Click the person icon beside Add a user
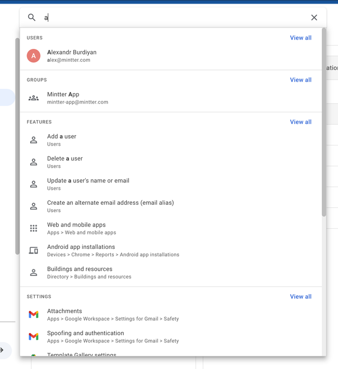Viewport: 338px width, 369px height. click(x=34, y=140)
